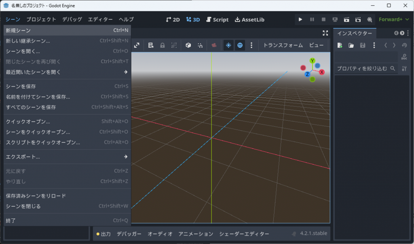The width and height of the screenshot is (414, 244).
Task: Open the list select tool
Action: pyautogui.click(x=151, y=45)
